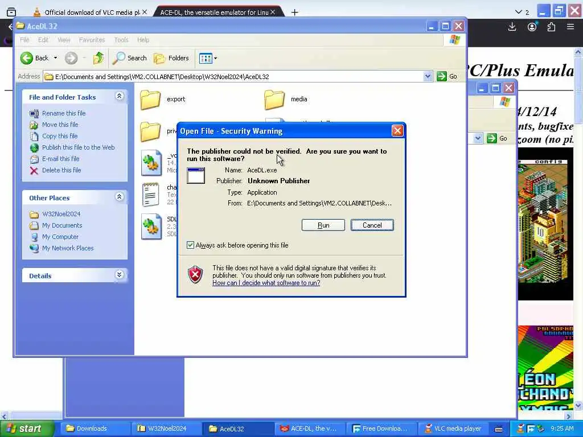
Task: Select the private folder icon
Action: pyautogui.click(x=150, y=131)
